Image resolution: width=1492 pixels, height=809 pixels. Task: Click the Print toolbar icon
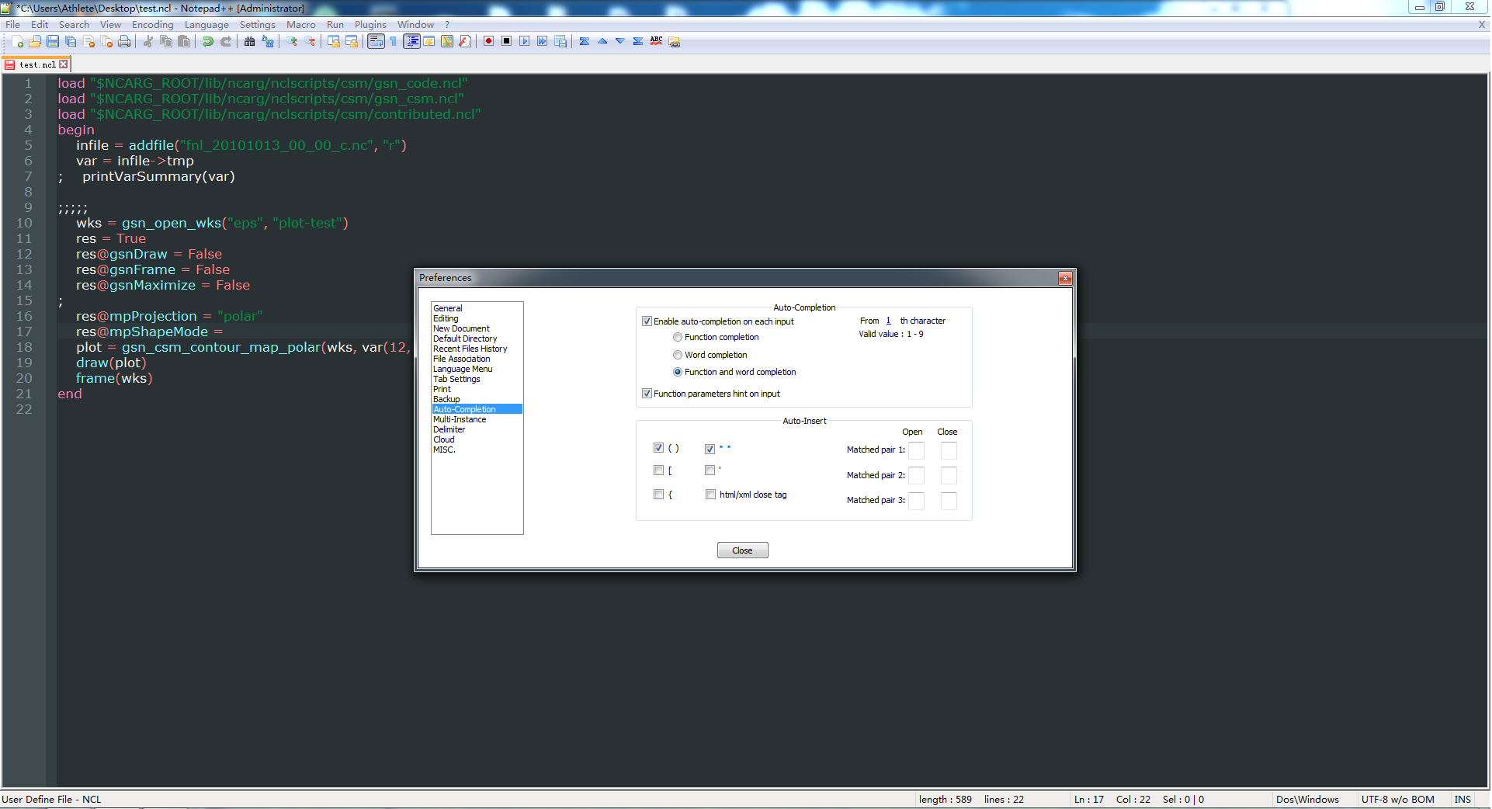(124, 41)
